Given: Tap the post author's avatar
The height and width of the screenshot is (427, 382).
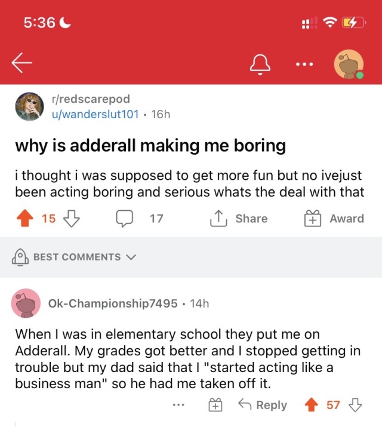Looking at the screenshot, I should [29, 106].
